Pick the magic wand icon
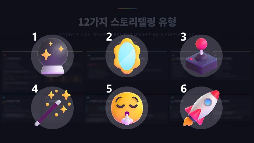This screenshot has width=254, height=143. click(x=53, y=108)
